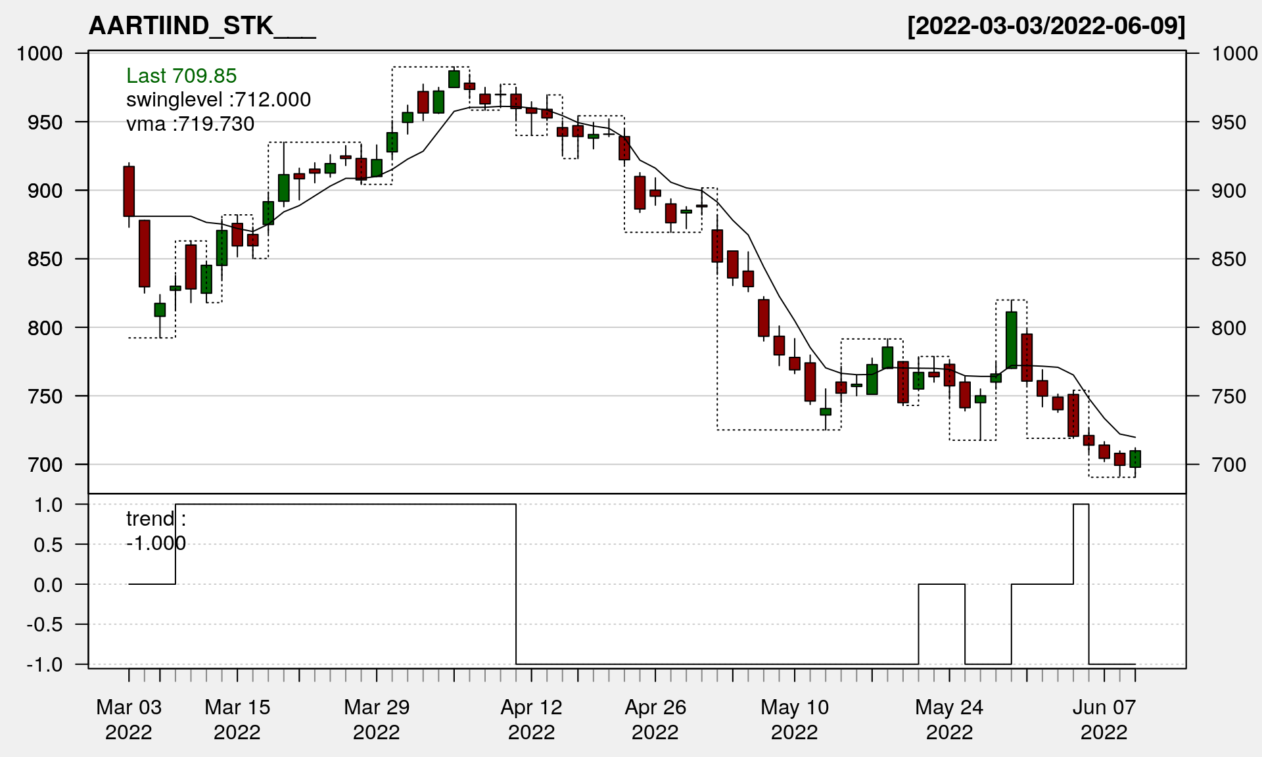The image size is (1262, 757).
Task: Click the vma :719.730 label
Action: point(190,124)
